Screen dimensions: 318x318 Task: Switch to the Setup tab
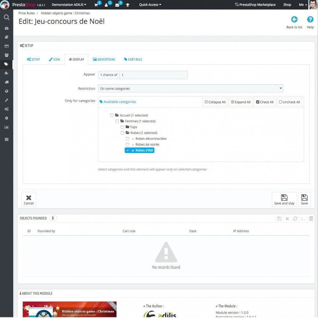[33, 59]
